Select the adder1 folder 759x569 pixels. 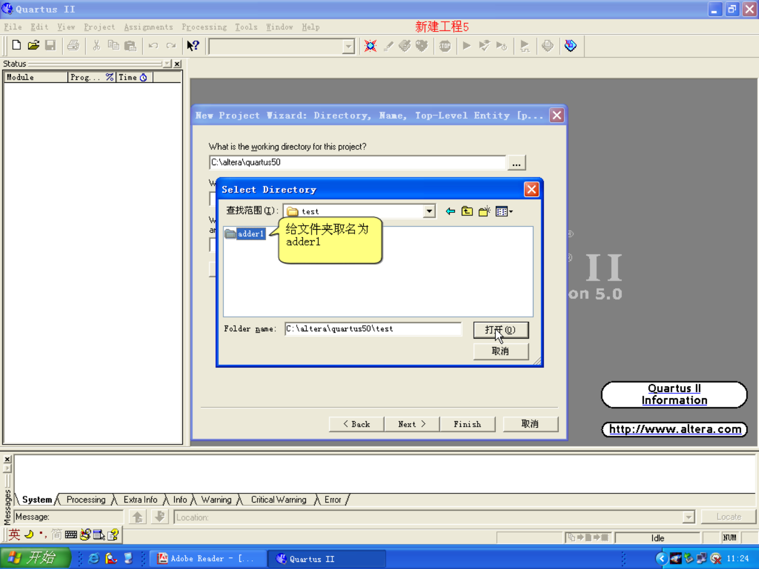pyautogui.click(x=245, y=234)
